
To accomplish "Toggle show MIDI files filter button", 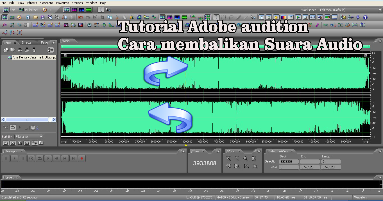I will click(27, 143).
